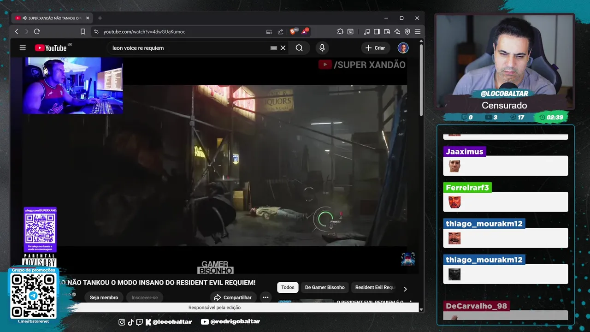Bookmark this page with the bookmark icon
This screenshot has width=590, height=332.
(x=83, y=31)
